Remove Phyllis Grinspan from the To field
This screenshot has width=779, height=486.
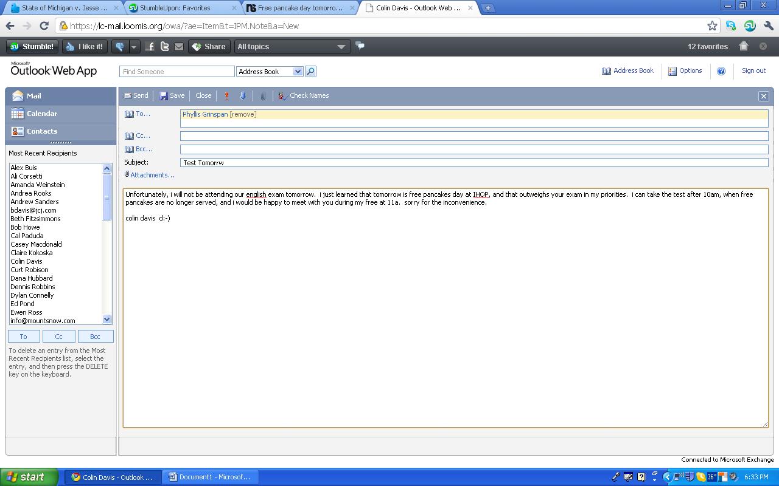click(243, 114)
